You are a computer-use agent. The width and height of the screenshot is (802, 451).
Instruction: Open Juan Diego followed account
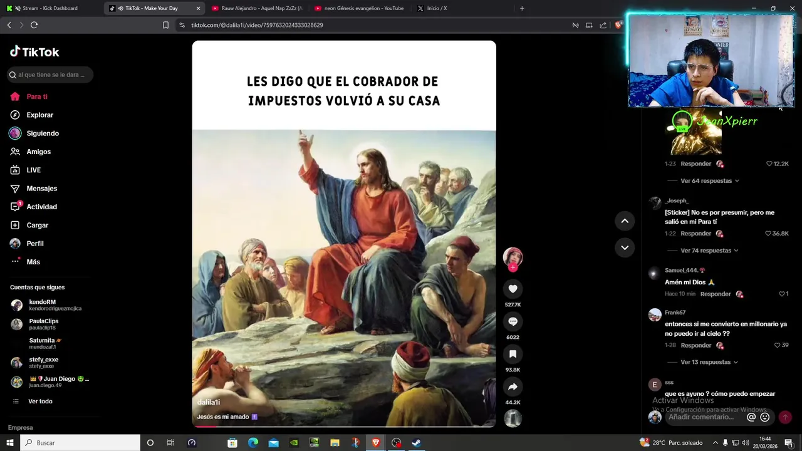tap(50, 381)
